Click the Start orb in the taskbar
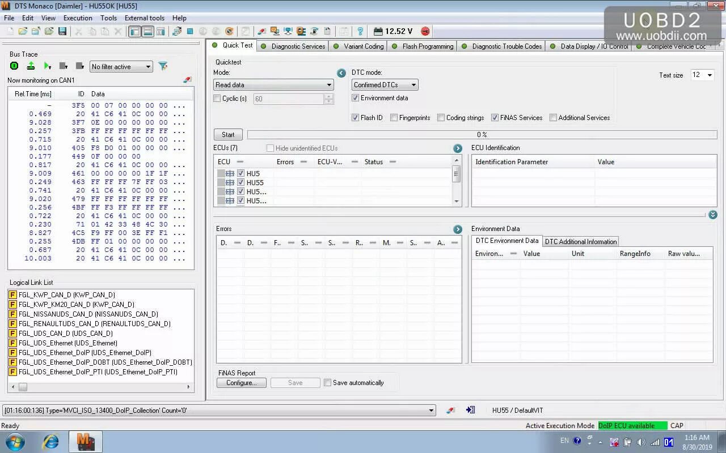This screenshot has height=453, width=726. [14, 442]
